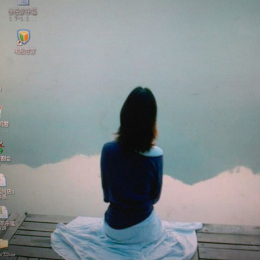Click the desktop label ending in "凯管"

click(x=4, y=124)
